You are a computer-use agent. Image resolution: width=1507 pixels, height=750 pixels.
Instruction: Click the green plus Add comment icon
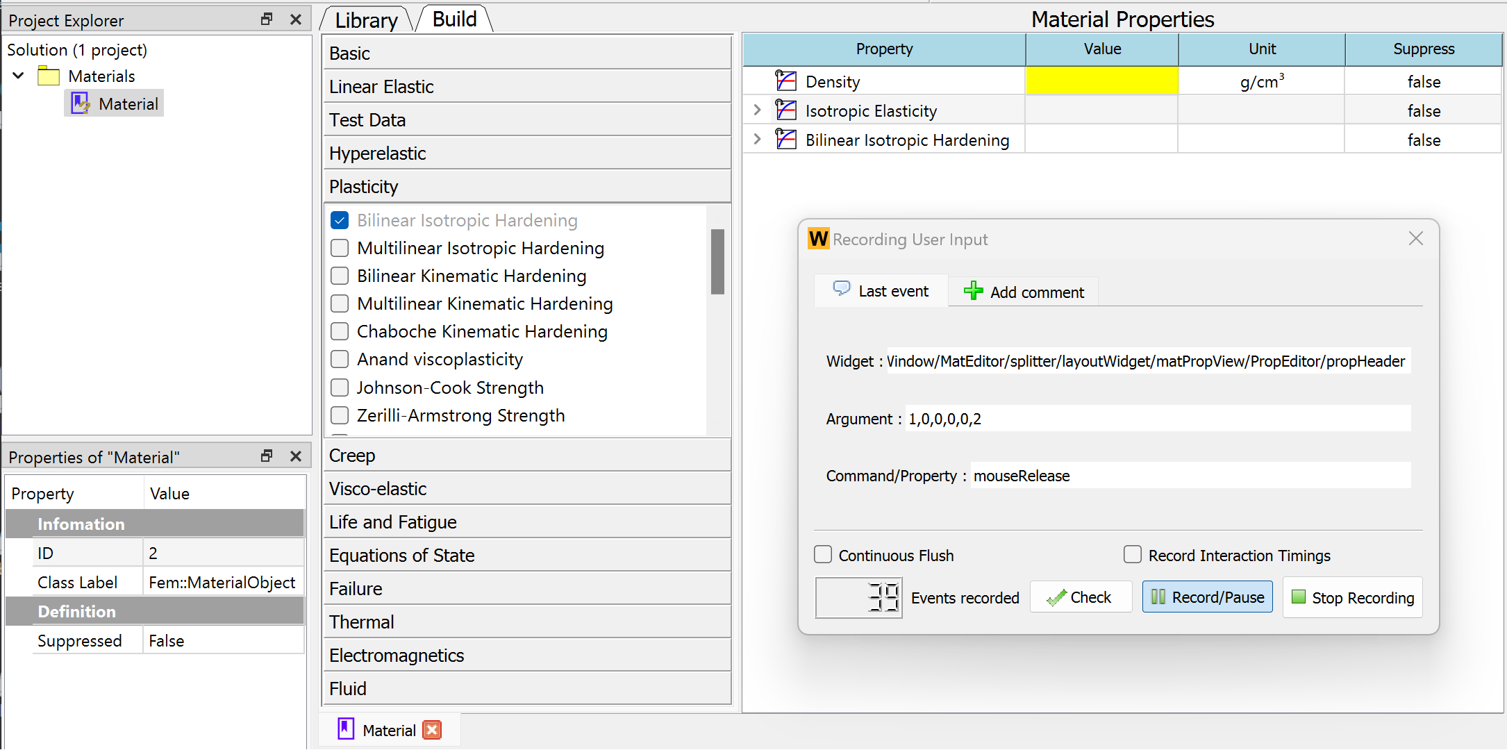(x=973, y=291)
